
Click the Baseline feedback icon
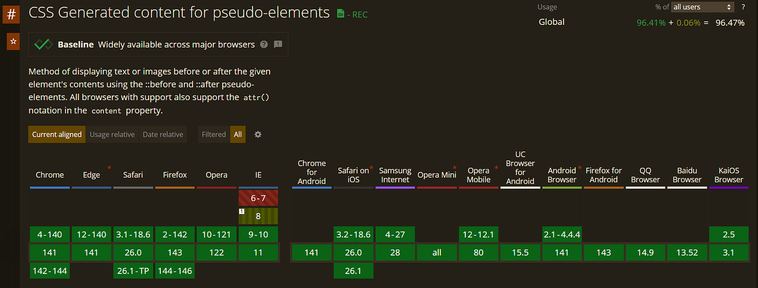click(x=278, y=44)
